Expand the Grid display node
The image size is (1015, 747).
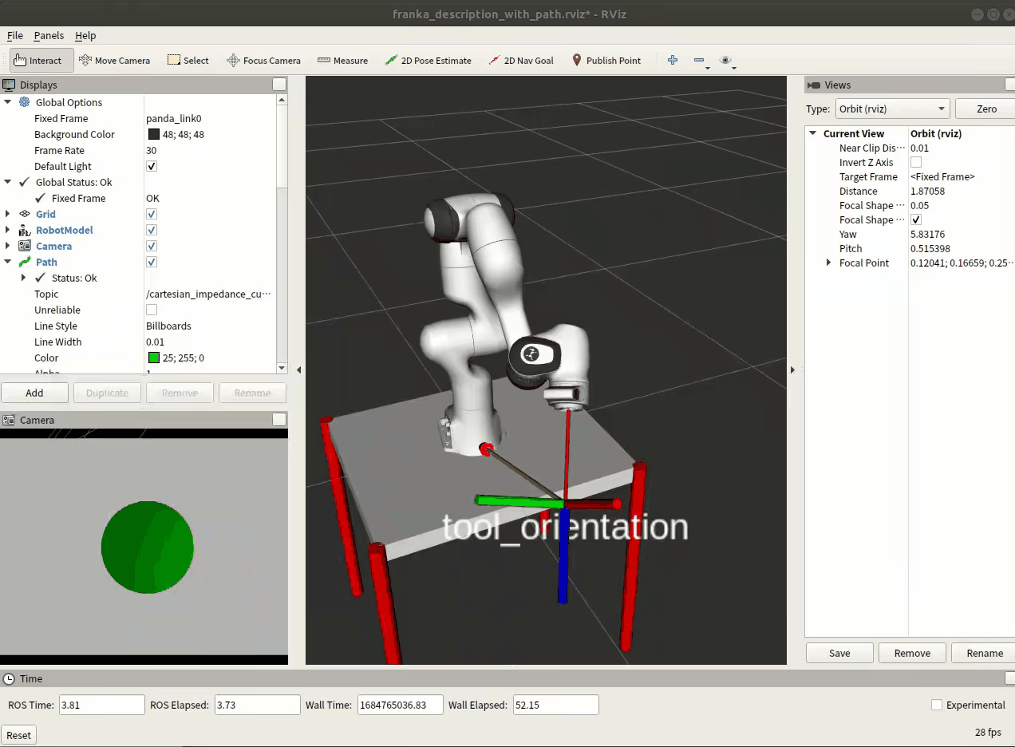tap(8, 214)
